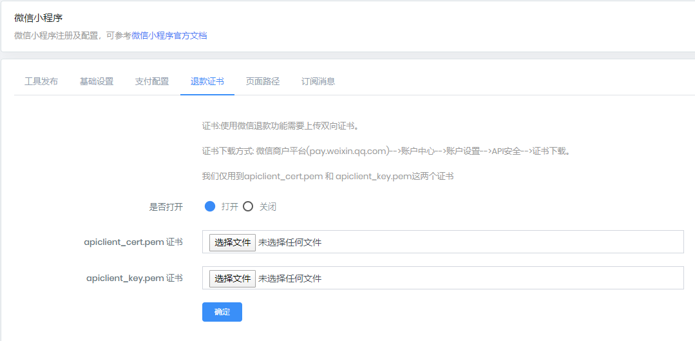Screen dimensions: 695x341
Task: Click the apiclient_key.pem 证书 label
Action: click(x=135, y=278)
